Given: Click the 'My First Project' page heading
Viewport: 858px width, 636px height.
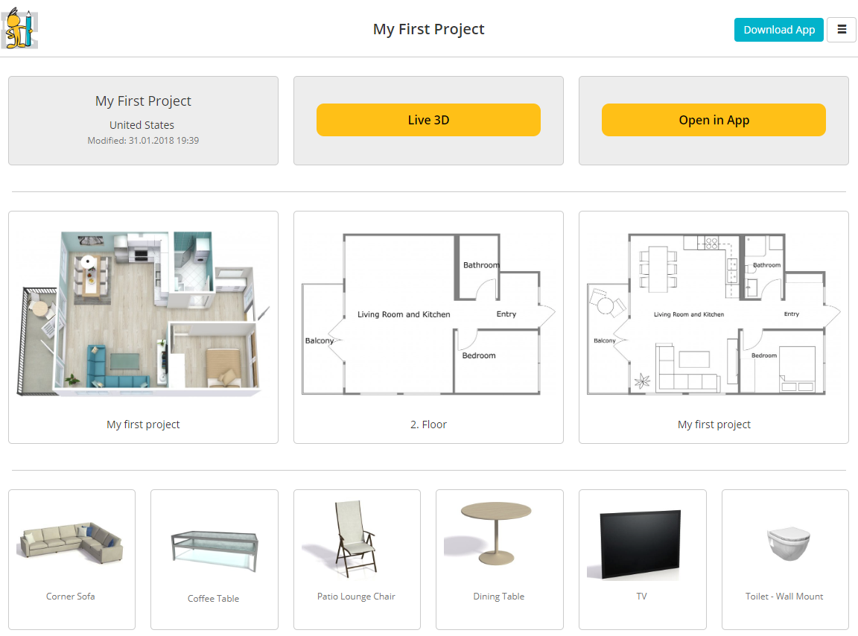Looking at the screenshot, I should coord(428,29).
